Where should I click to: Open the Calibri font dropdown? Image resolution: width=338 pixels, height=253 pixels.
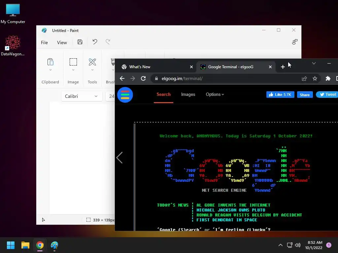click(82, 96)
